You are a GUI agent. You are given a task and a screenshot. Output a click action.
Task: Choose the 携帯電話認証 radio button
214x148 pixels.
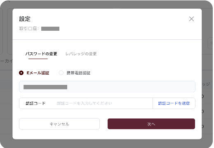pos(61,73)
